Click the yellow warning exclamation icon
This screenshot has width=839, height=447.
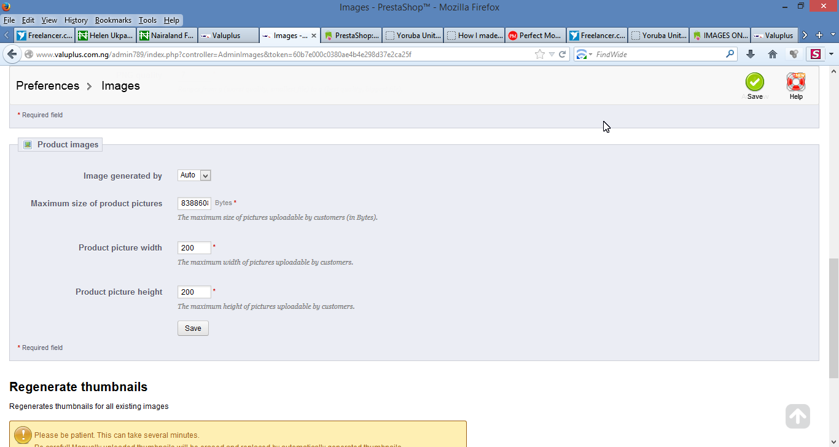click(23, 435)
